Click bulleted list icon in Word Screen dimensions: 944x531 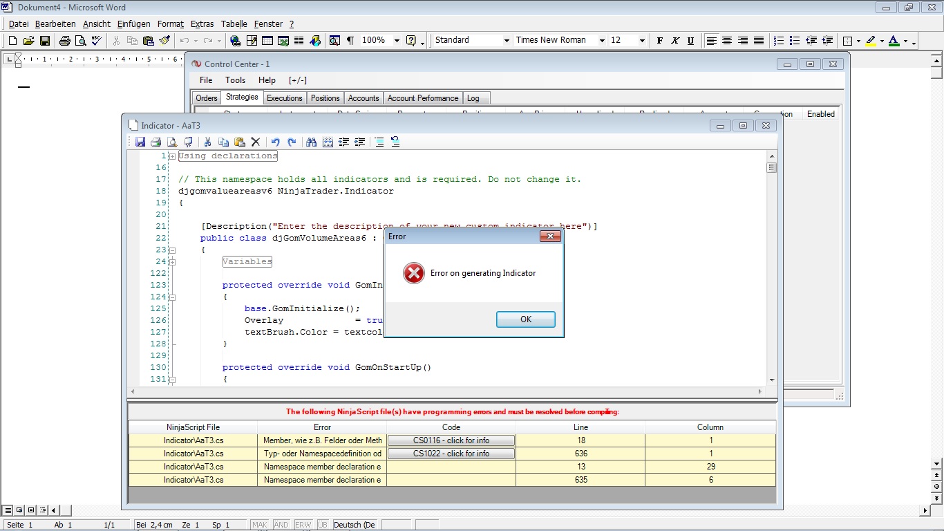[x=795, y=41]
